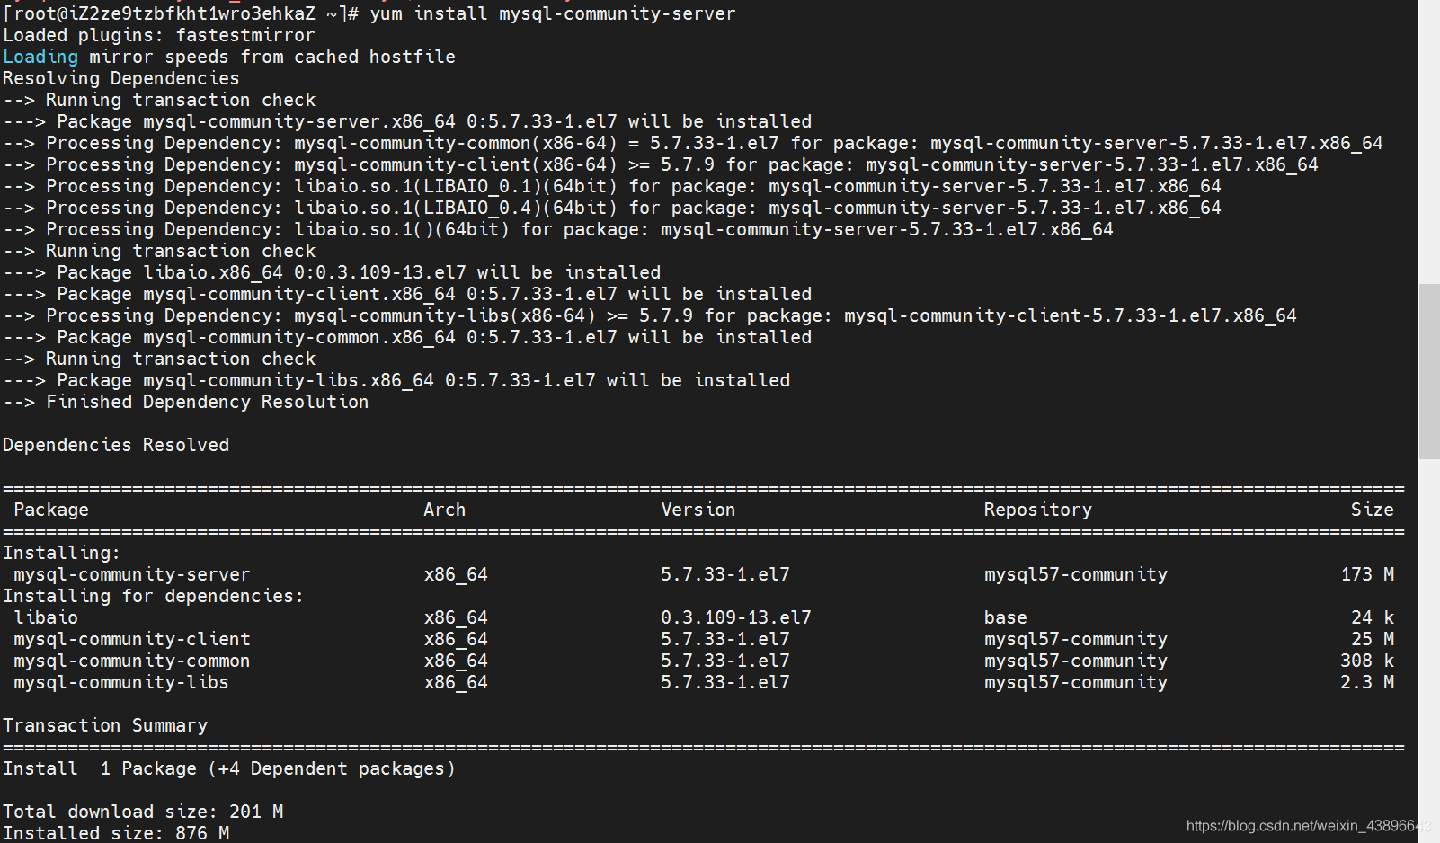Select the mysql-community-server package name in table
Image resolution: width=1440 pixels, height=843 pixels.
(x=131, y=574)
